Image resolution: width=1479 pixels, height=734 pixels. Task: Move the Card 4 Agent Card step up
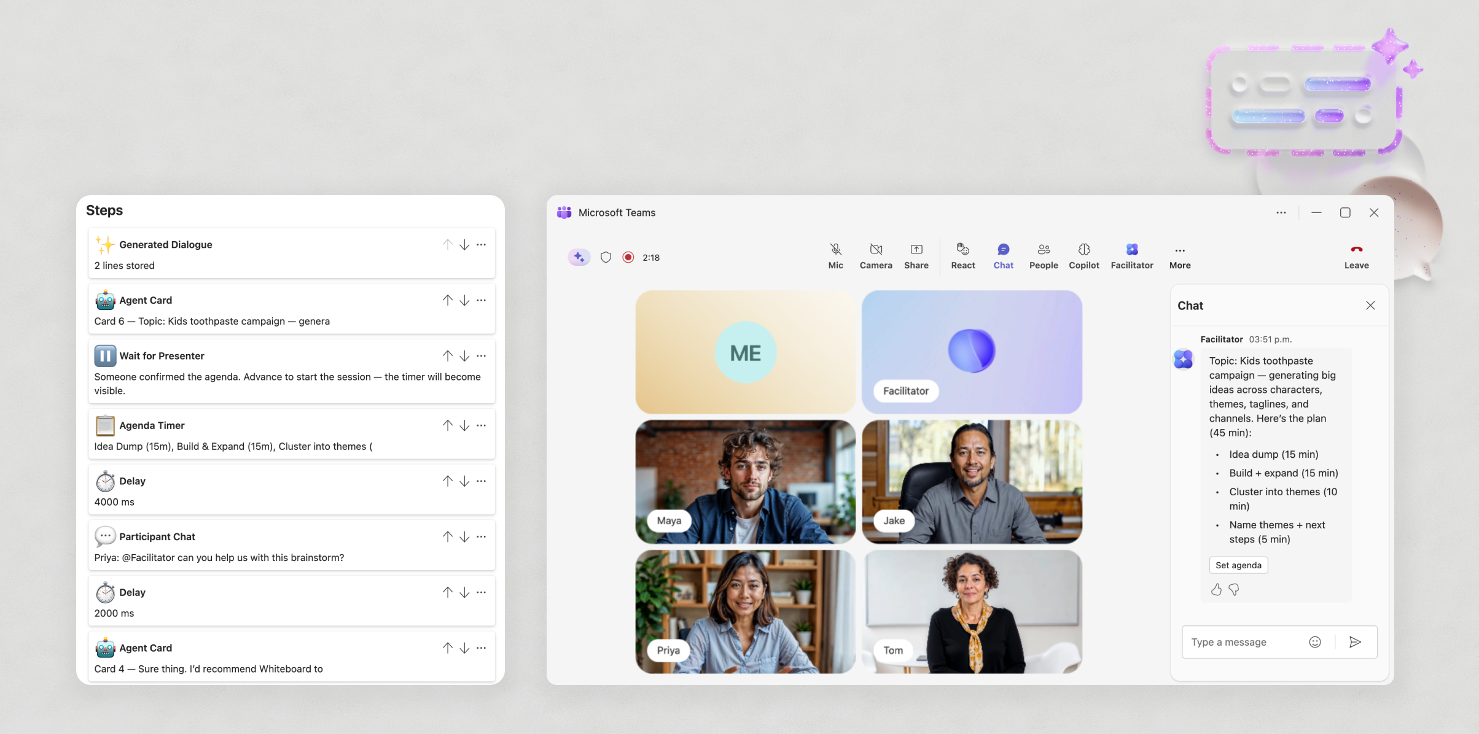[447, 648]
